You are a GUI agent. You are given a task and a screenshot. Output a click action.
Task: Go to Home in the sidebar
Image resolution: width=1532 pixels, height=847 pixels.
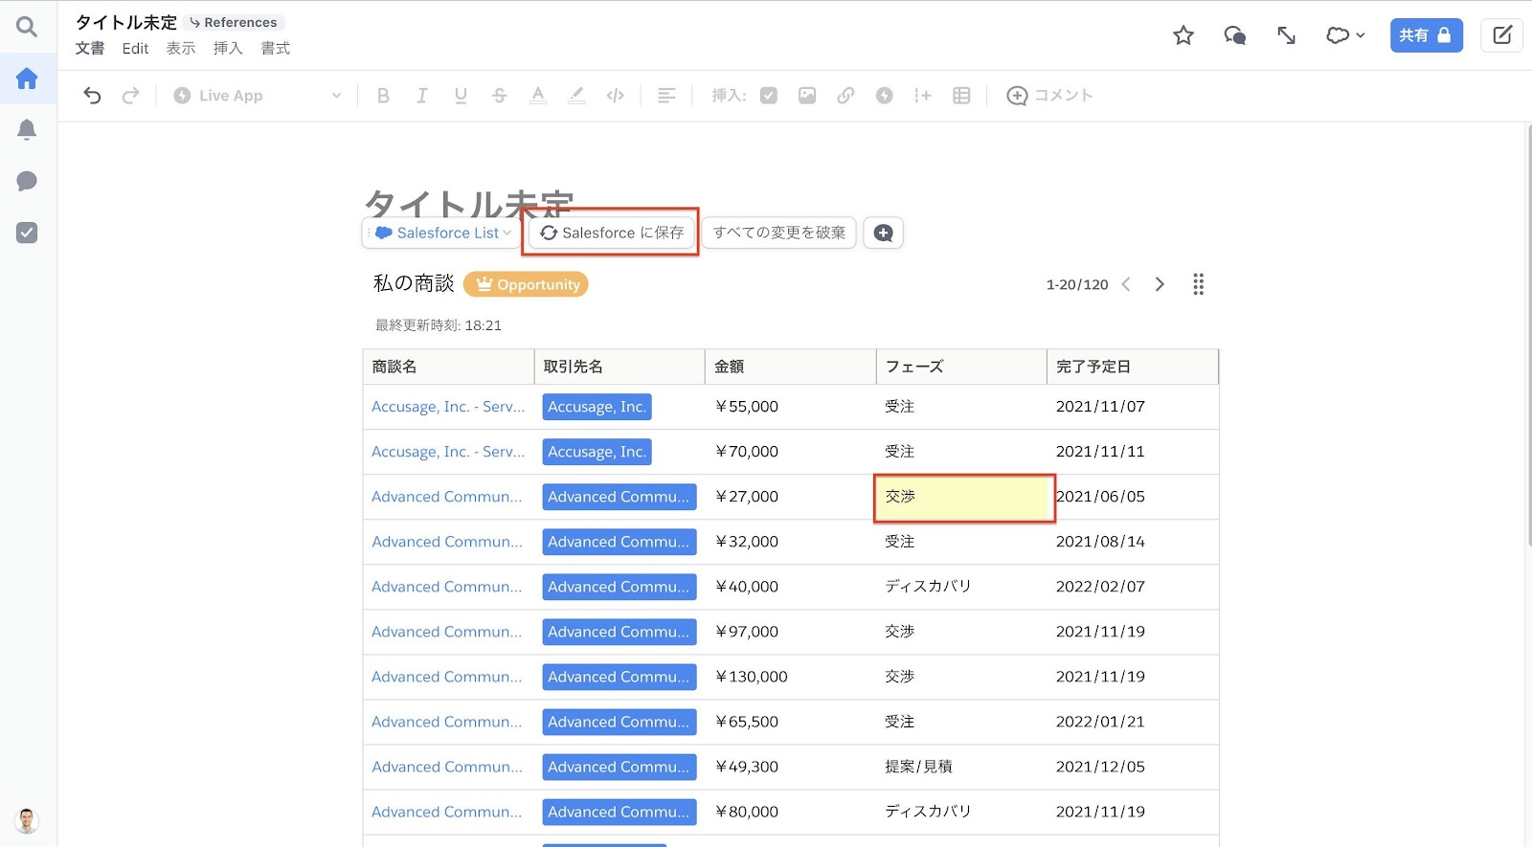tap(27, 78)
